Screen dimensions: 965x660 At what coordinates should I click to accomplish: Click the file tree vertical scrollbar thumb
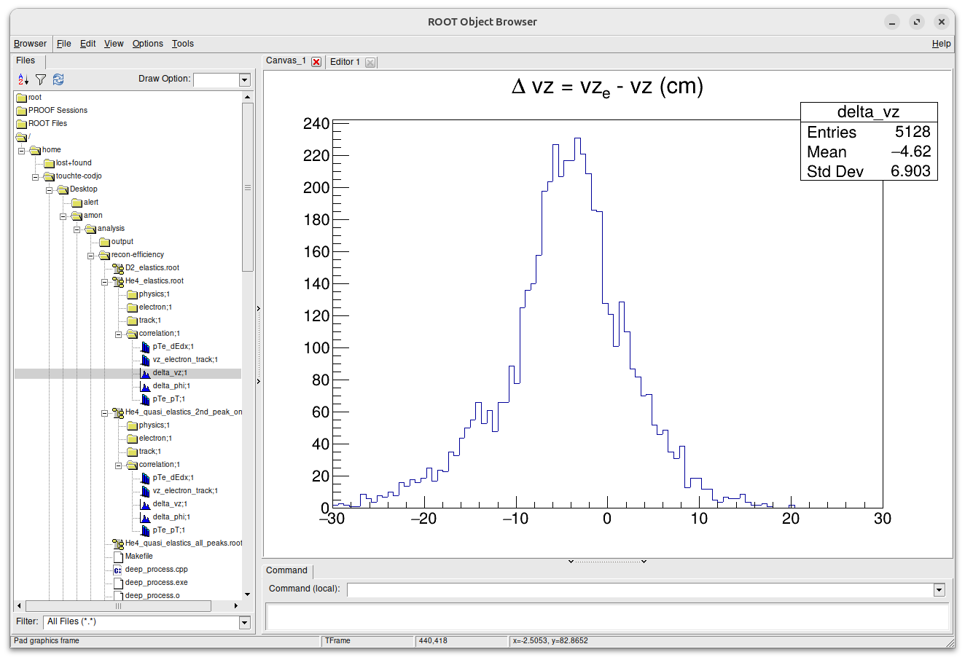(248, 187)
